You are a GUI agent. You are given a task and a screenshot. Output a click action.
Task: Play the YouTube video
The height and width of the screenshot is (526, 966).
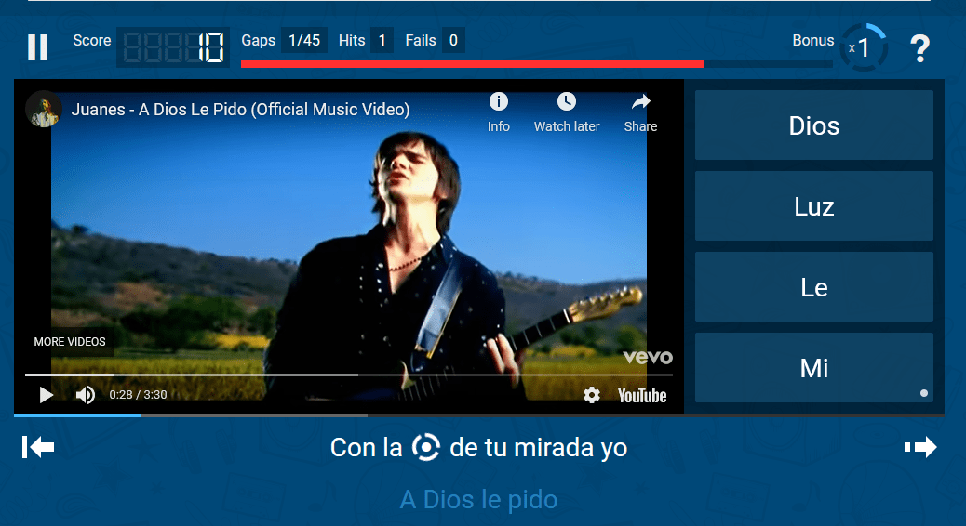[46, 395]
